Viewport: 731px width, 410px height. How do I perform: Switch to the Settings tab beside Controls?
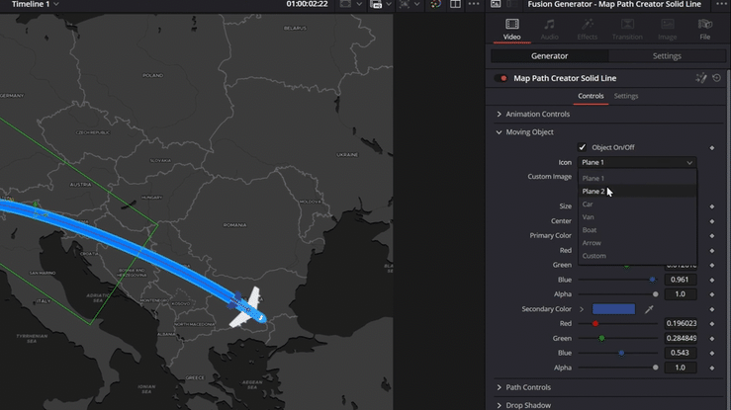click(x=626, y=96)
